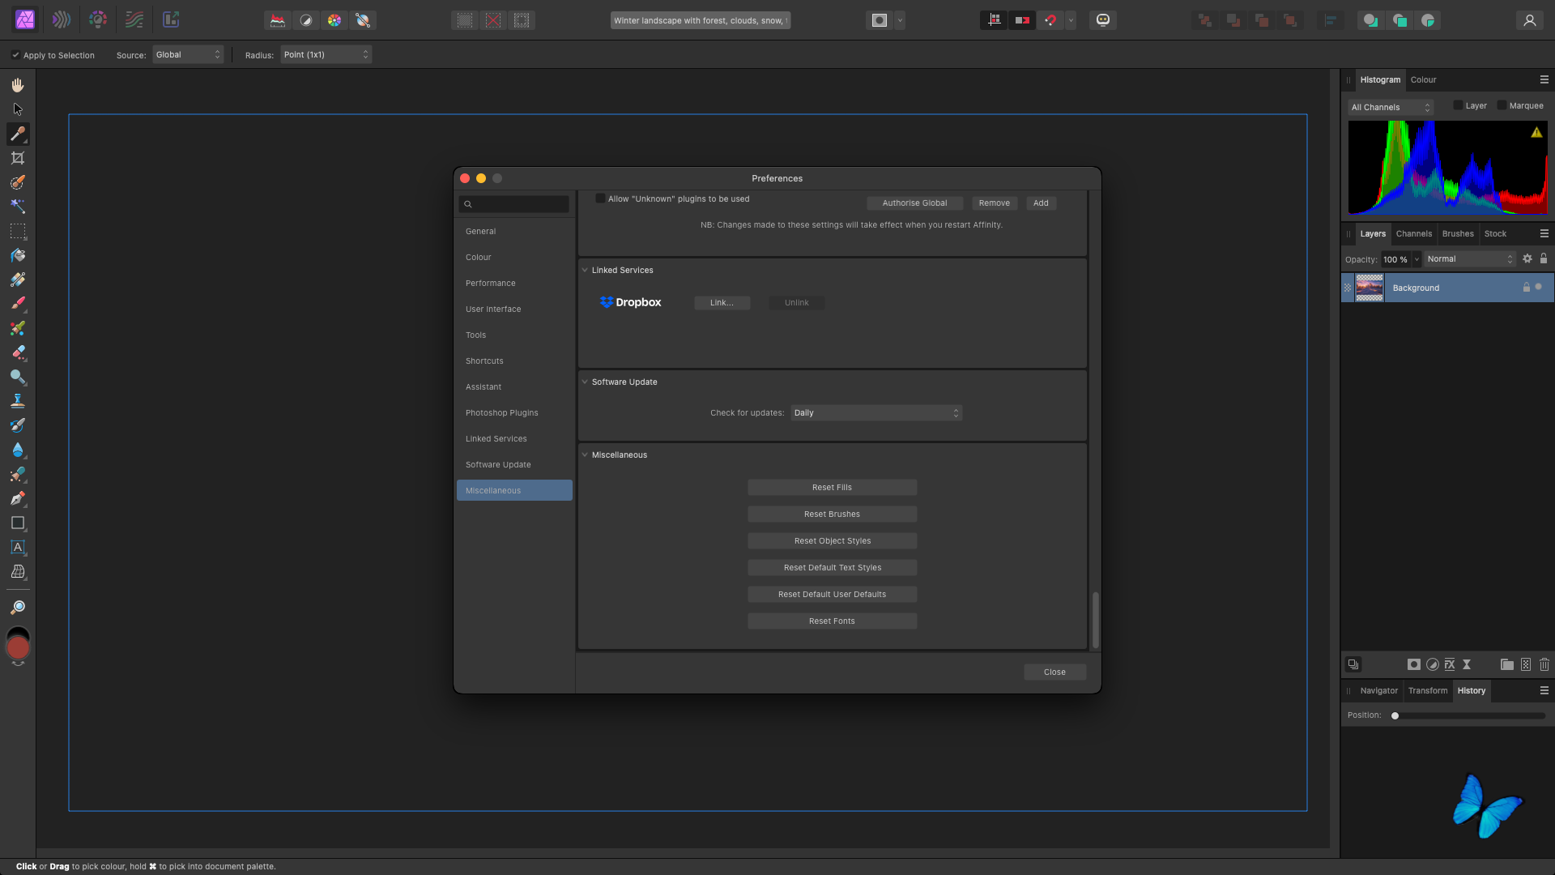Collapse the Miscellaneous section
1555x875 pixels.
click(585, 455)
